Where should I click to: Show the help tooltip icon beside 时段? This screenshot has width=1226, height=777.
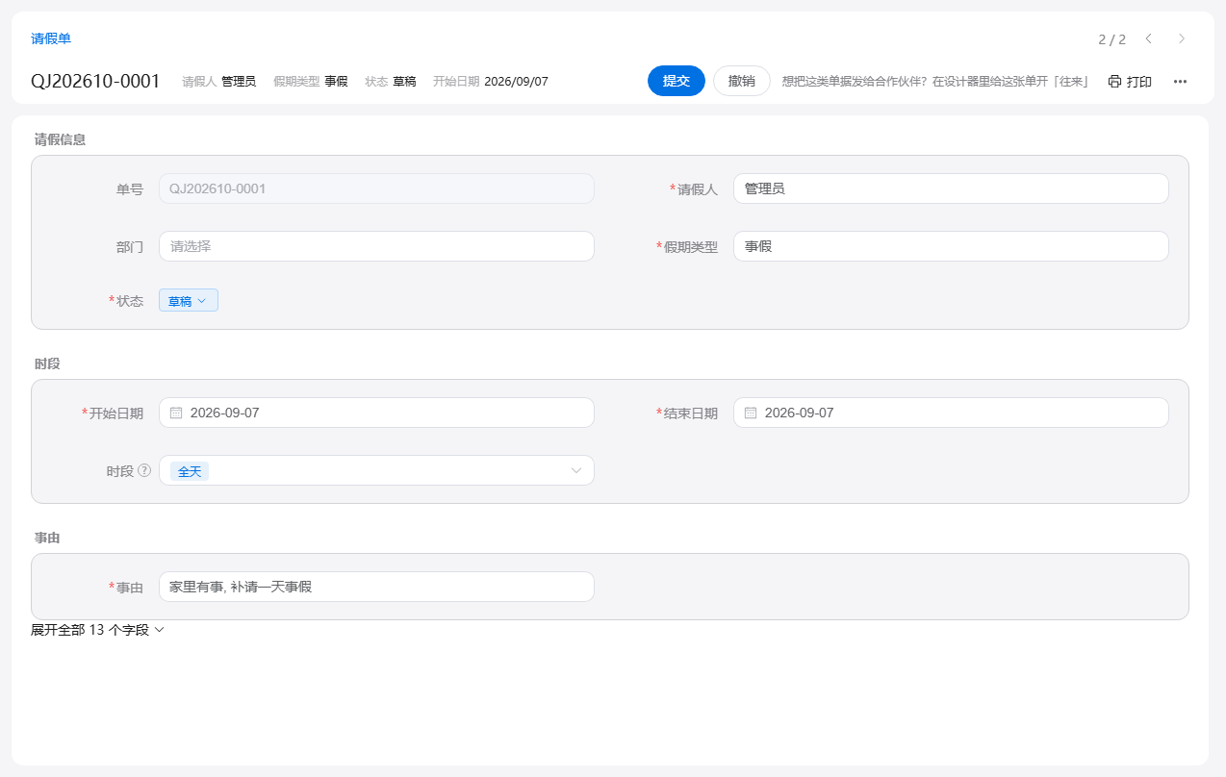pyautogui.click(x=144, y=470)
